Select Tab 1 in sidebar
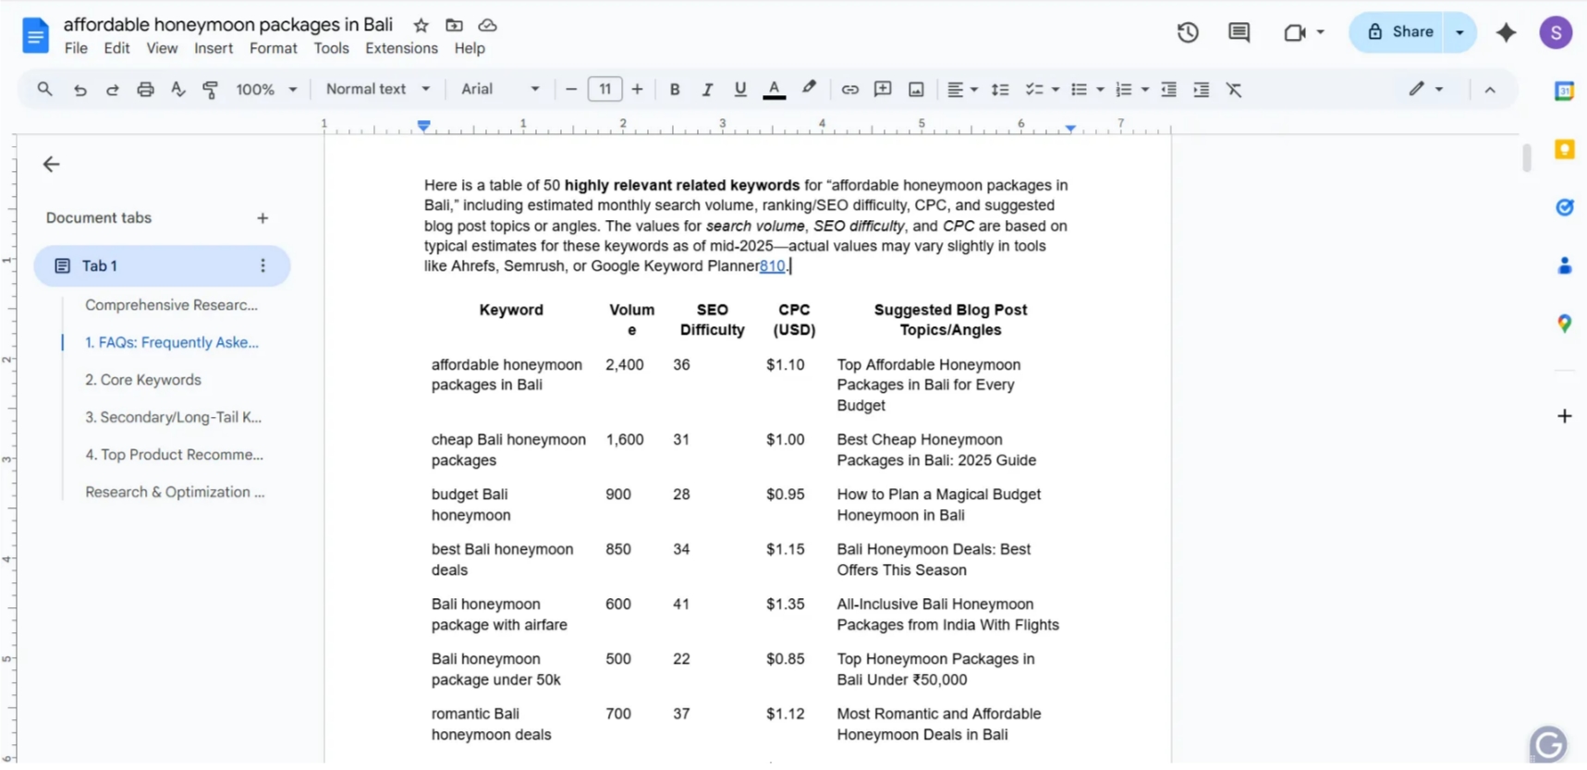This screenshot has height=770, width=1587. 162,266
